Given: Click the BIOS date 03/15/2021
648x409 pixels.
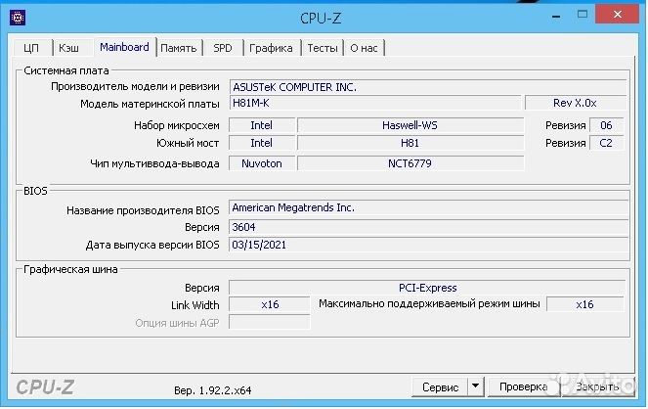Looking at the screenshot, I should coord(428,245).
